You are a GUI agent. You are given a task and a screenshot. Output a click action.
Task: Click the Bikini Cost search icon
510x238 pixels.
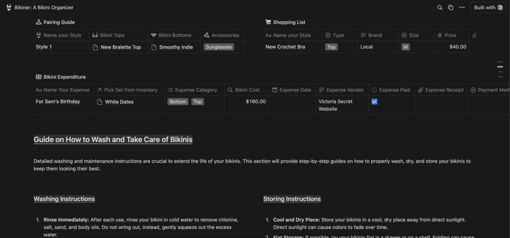[x=230, y=90]
